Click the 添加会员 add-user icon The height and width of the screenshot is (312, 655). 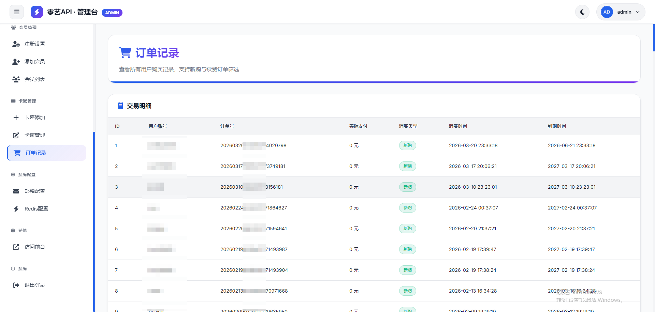[x=16, y=62]
